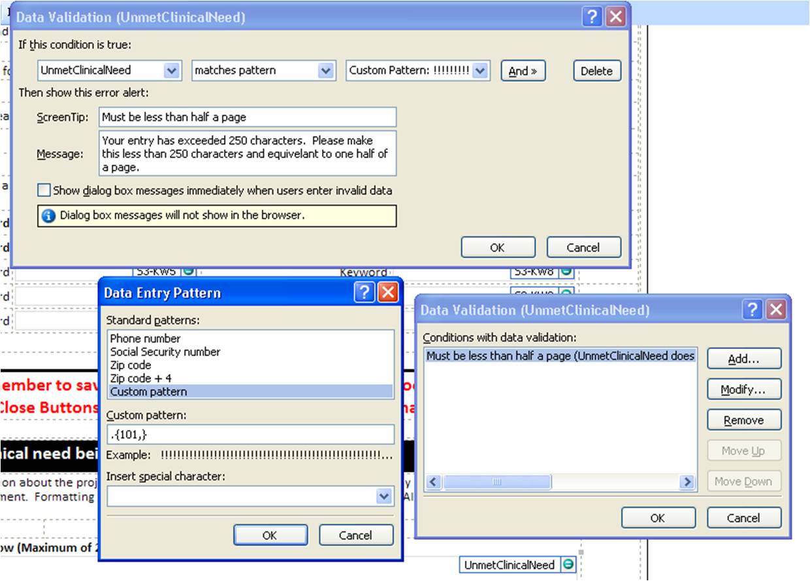Enable Show dialog box messages immediately checkbox
The width and height of the screenshot is (810, 581).
[44, 190]
